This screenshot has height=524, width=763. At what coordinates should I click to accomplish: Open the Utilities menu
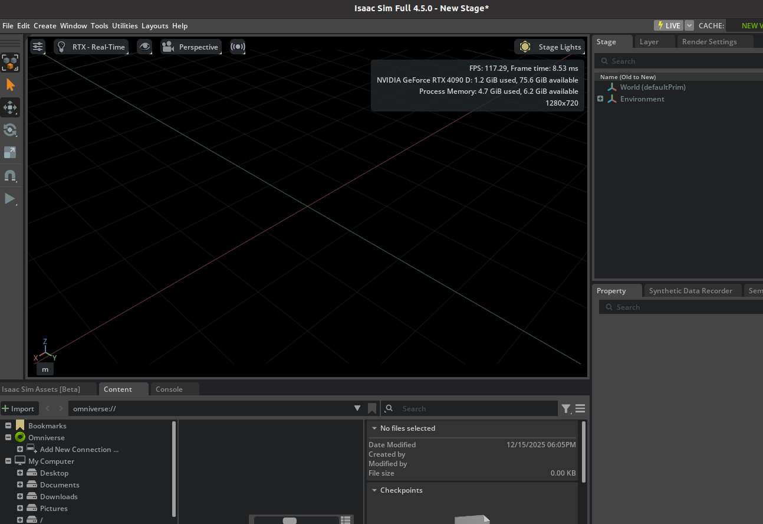(124, 25)
